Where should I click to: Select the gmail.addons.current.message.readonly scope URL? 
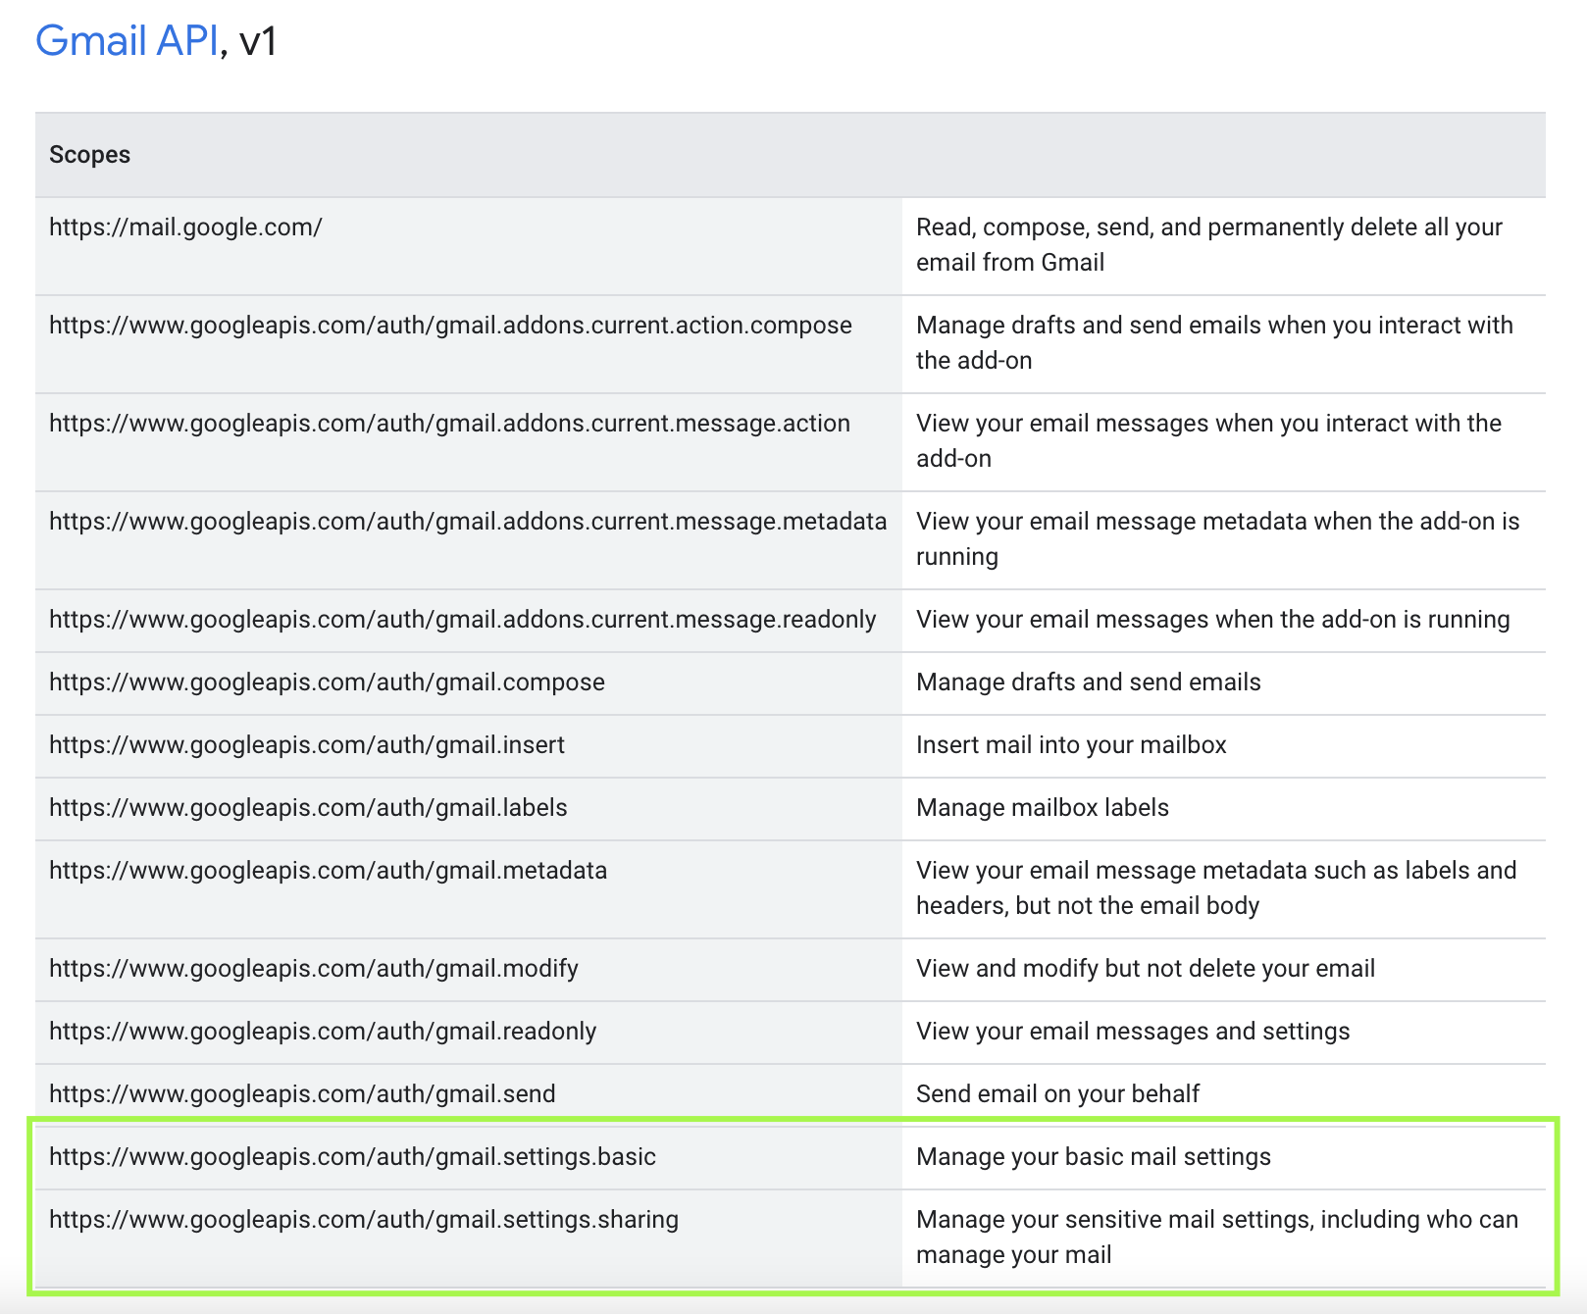[462, 620]
